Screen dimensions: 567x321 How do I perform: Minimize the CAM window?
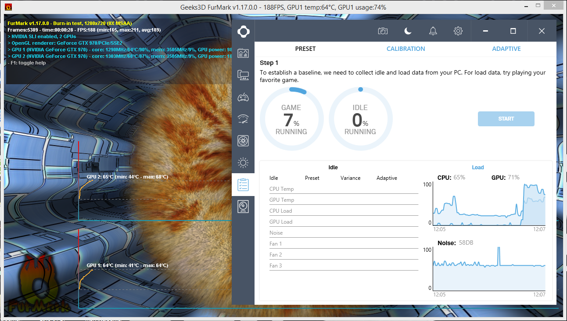485,31
